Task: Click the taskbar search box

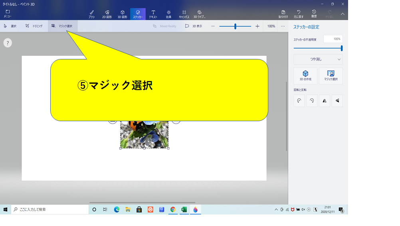Action: [x=50, y=209]
